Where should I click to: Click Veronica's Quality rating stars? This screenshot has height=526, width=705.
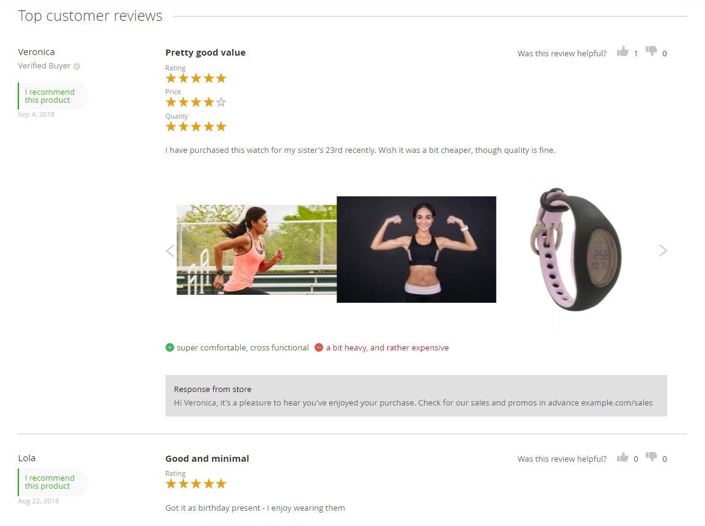tap(195, 127)
